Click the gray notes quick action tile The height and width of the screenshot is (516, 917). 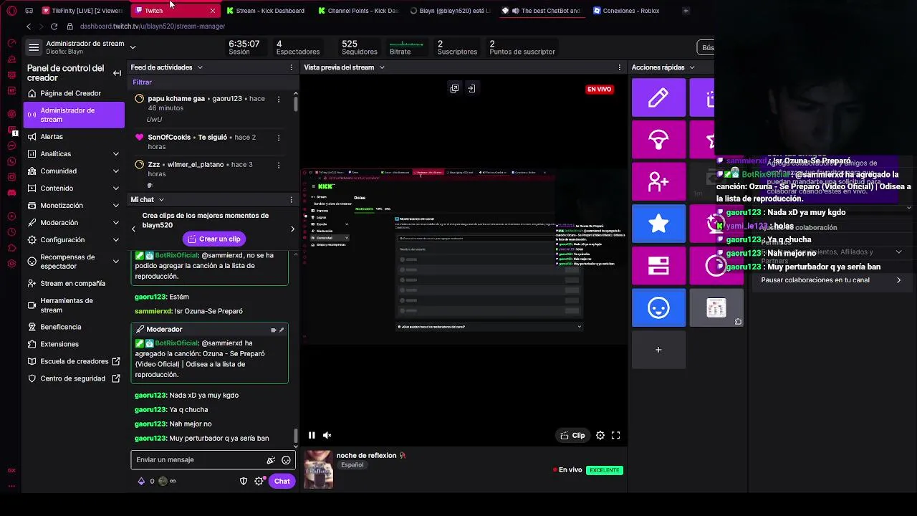tap(716, 307)
